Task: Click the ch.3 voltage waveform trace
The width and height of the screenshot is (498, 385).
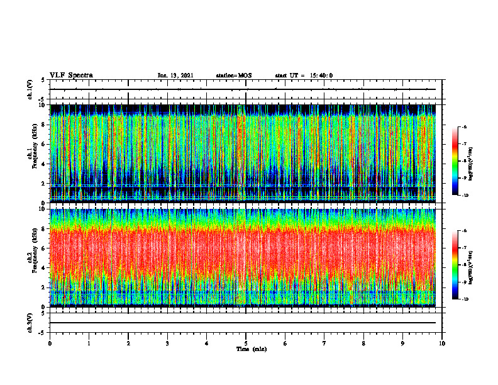Action: (x=243, y=323)
